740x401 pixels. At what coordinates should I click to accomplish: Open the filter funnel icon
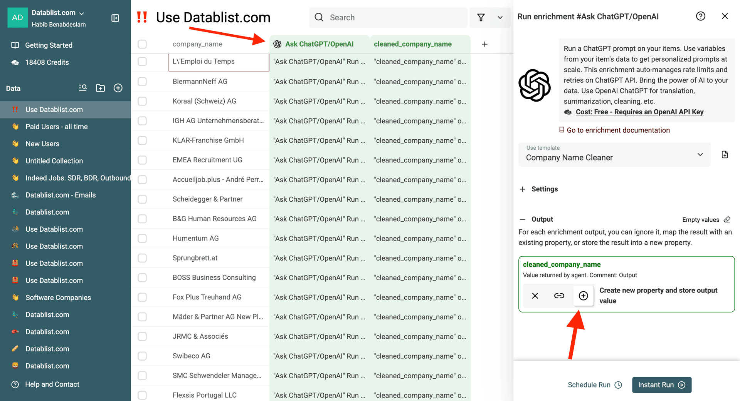pyautogui.click(x=481, y=17)
